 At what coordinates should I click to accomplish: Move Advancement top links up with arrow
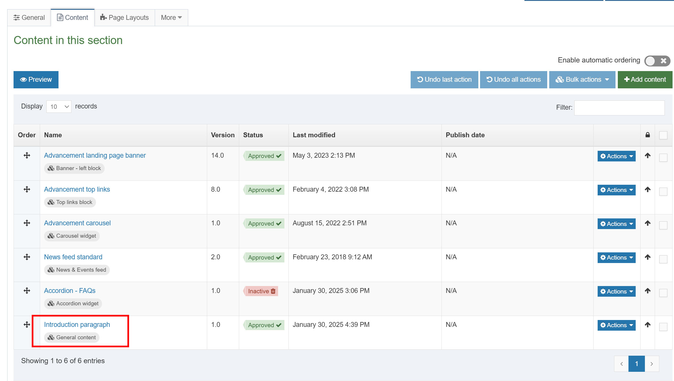pos(647,190)
